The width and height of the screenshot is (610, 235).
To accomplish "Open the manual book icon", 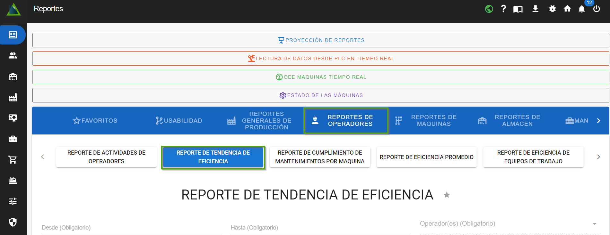I will pos(518,9).
